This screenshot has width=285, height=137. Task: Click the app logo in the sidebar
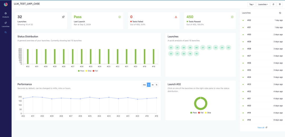click(6, 4)
